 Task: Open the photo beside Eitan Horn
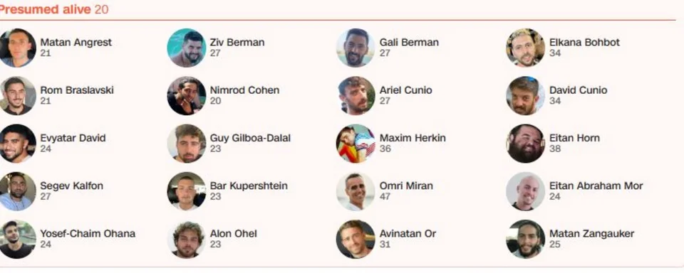click(x=525, y=144)
